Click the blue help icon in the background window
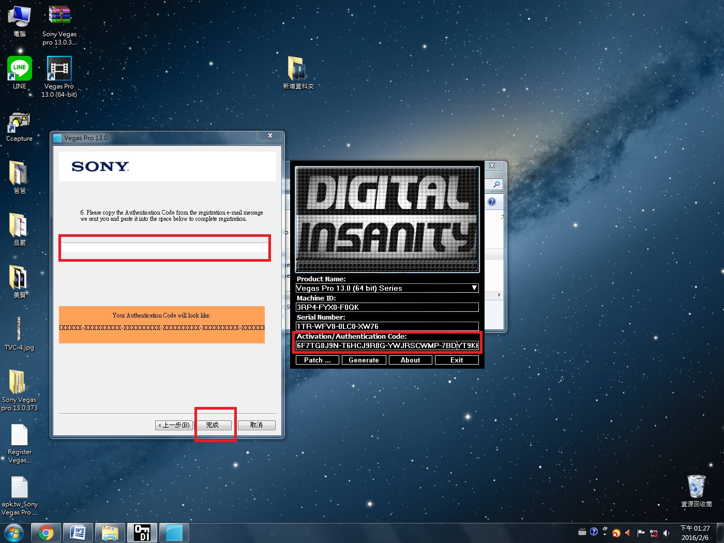This screenshot has height=543, width=724. click(492, 202)
